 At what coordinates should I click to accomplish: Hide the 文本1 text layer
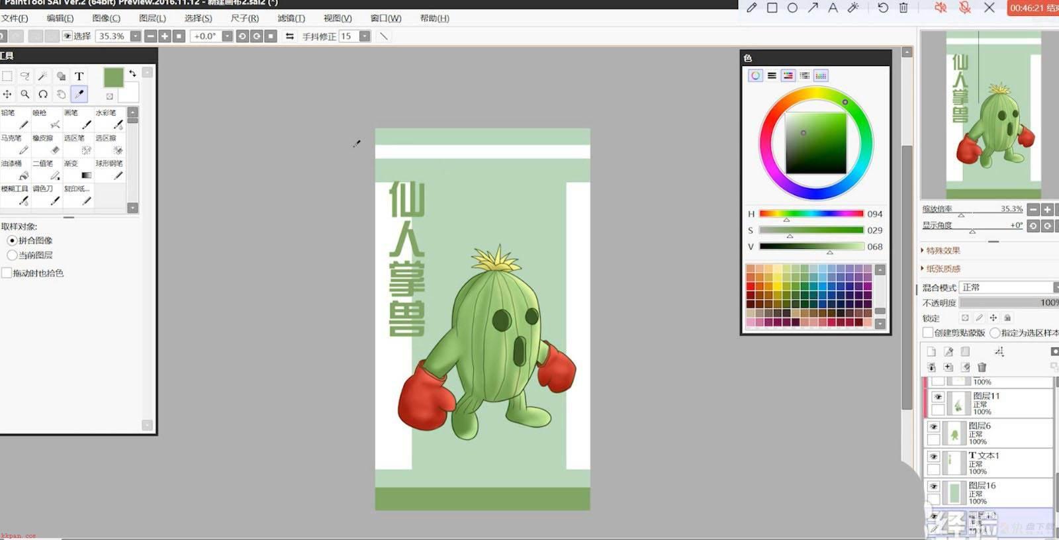pos(933,457)
